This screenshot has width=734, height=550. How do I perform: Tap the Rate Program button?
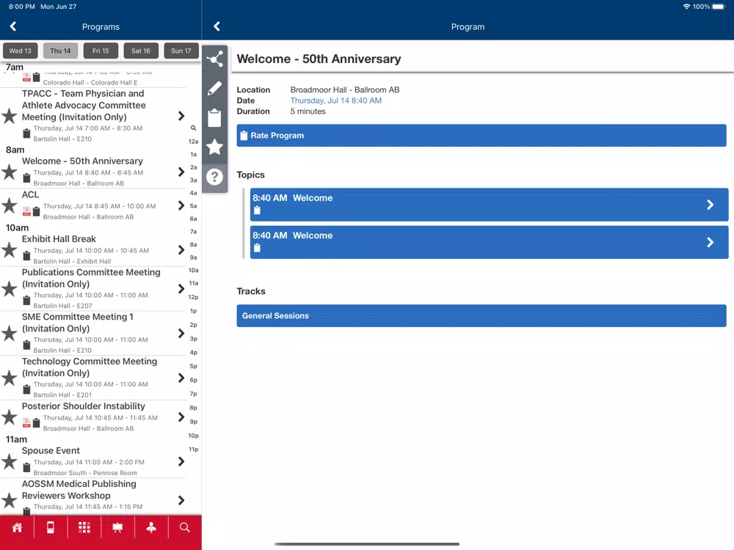point(482,135)
